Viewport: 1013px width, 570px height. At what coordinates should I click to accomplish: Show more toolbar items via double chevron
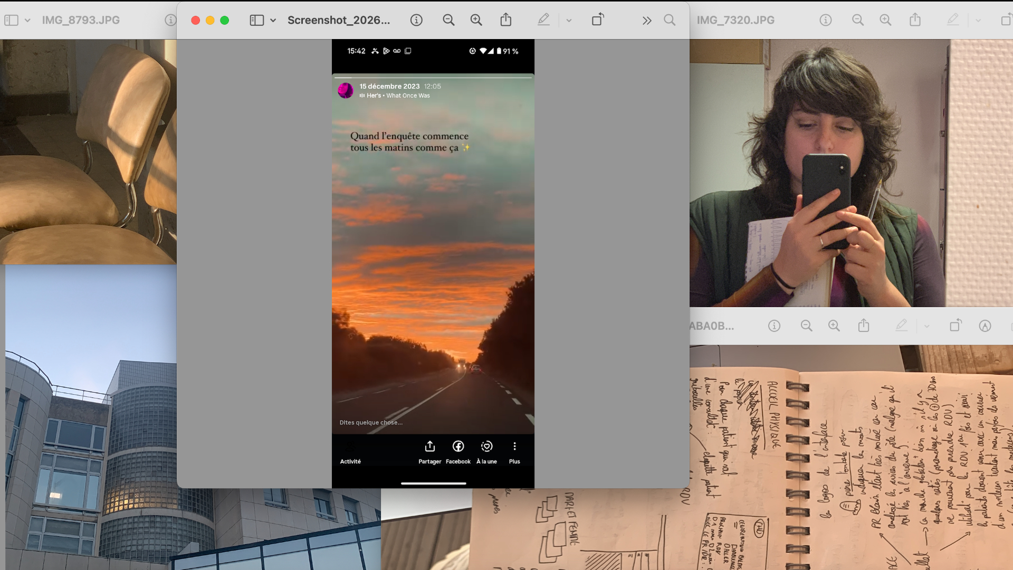[646, 21]
